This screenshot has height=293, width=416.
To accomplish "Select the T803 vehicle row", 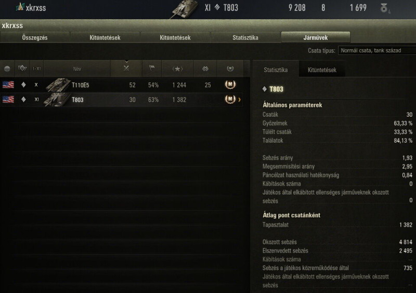I will tap(122, 100).
